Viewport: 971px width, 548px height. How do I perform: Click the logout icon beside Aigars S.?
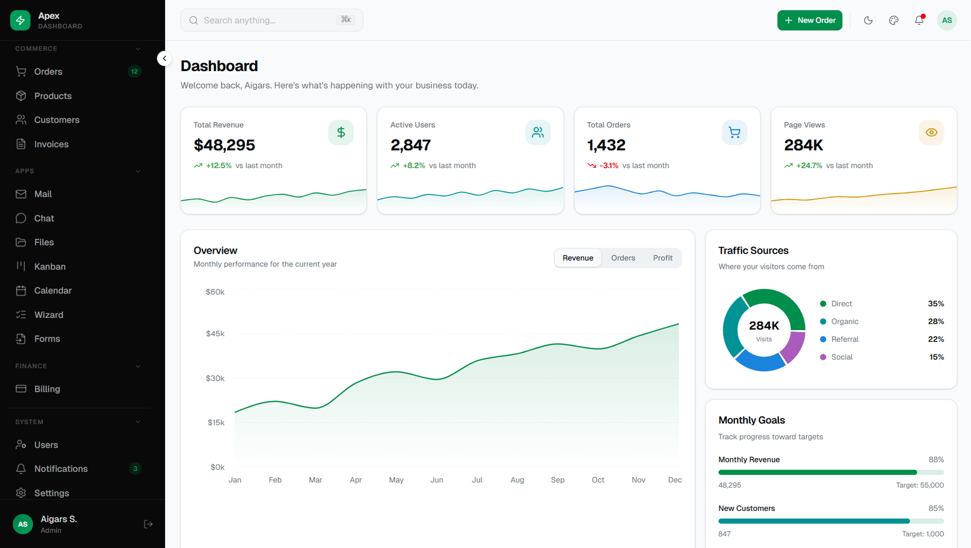(x=148, y=524)
